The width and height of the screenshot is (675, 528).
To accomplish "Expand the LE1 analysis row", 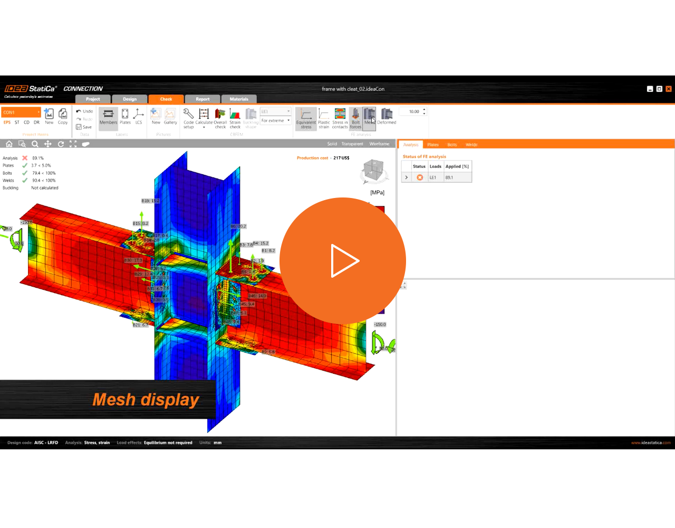I will [407, 177].
